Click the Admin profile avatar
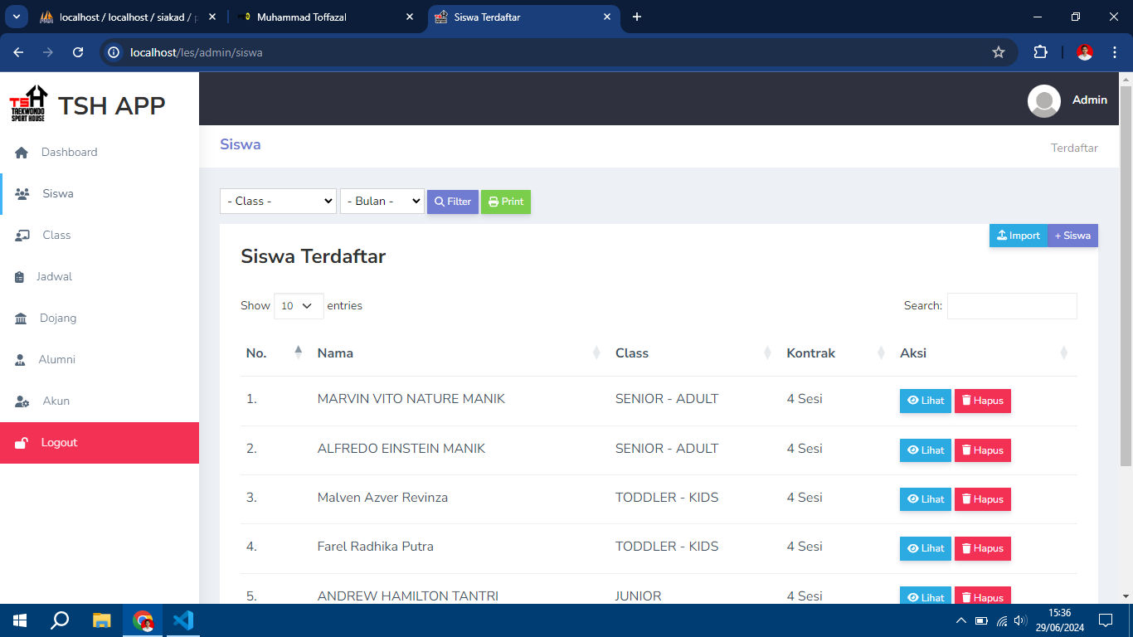This screenshot has height=637, width=1133. click(x=1043, y=100)
